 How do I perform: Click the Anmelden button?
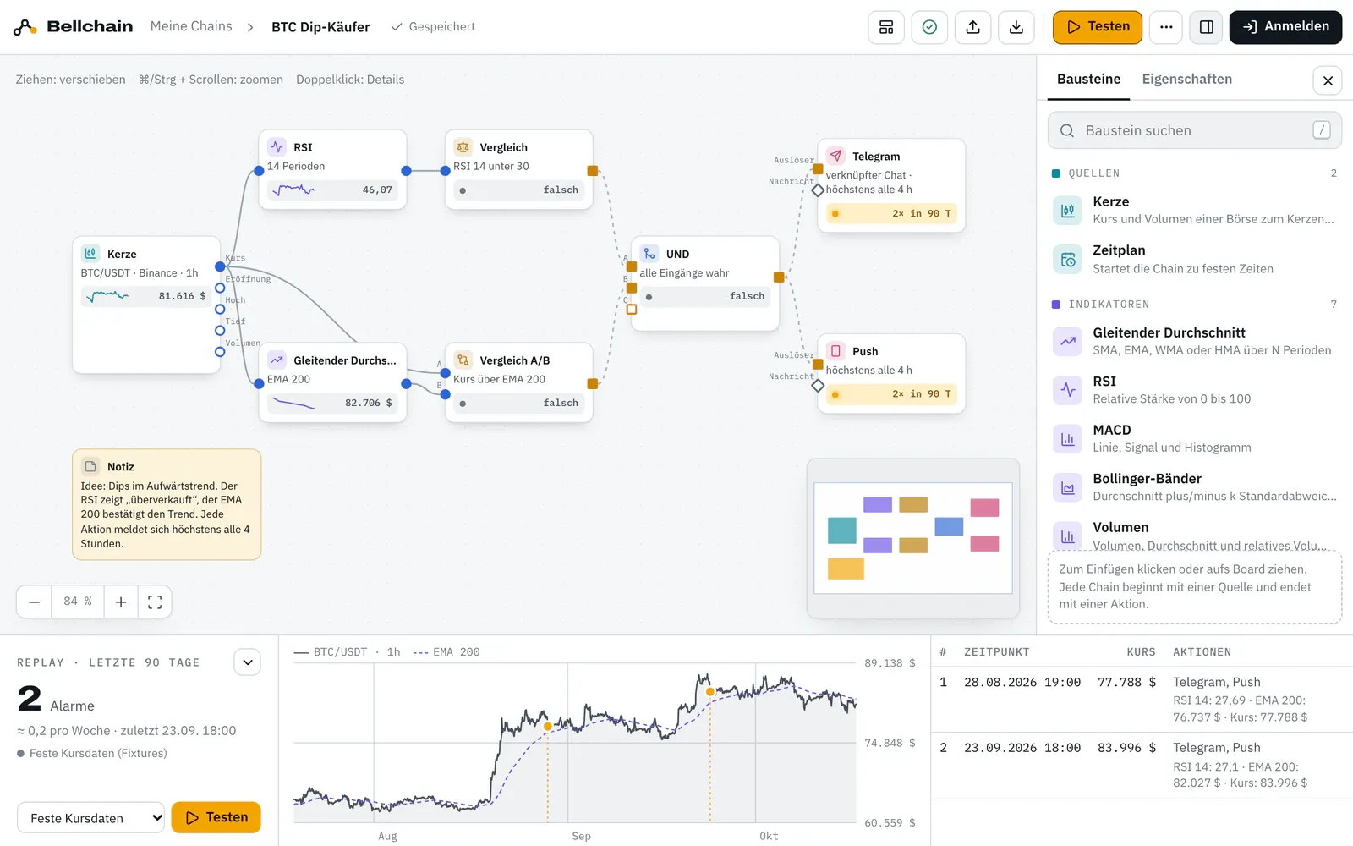1285,27
